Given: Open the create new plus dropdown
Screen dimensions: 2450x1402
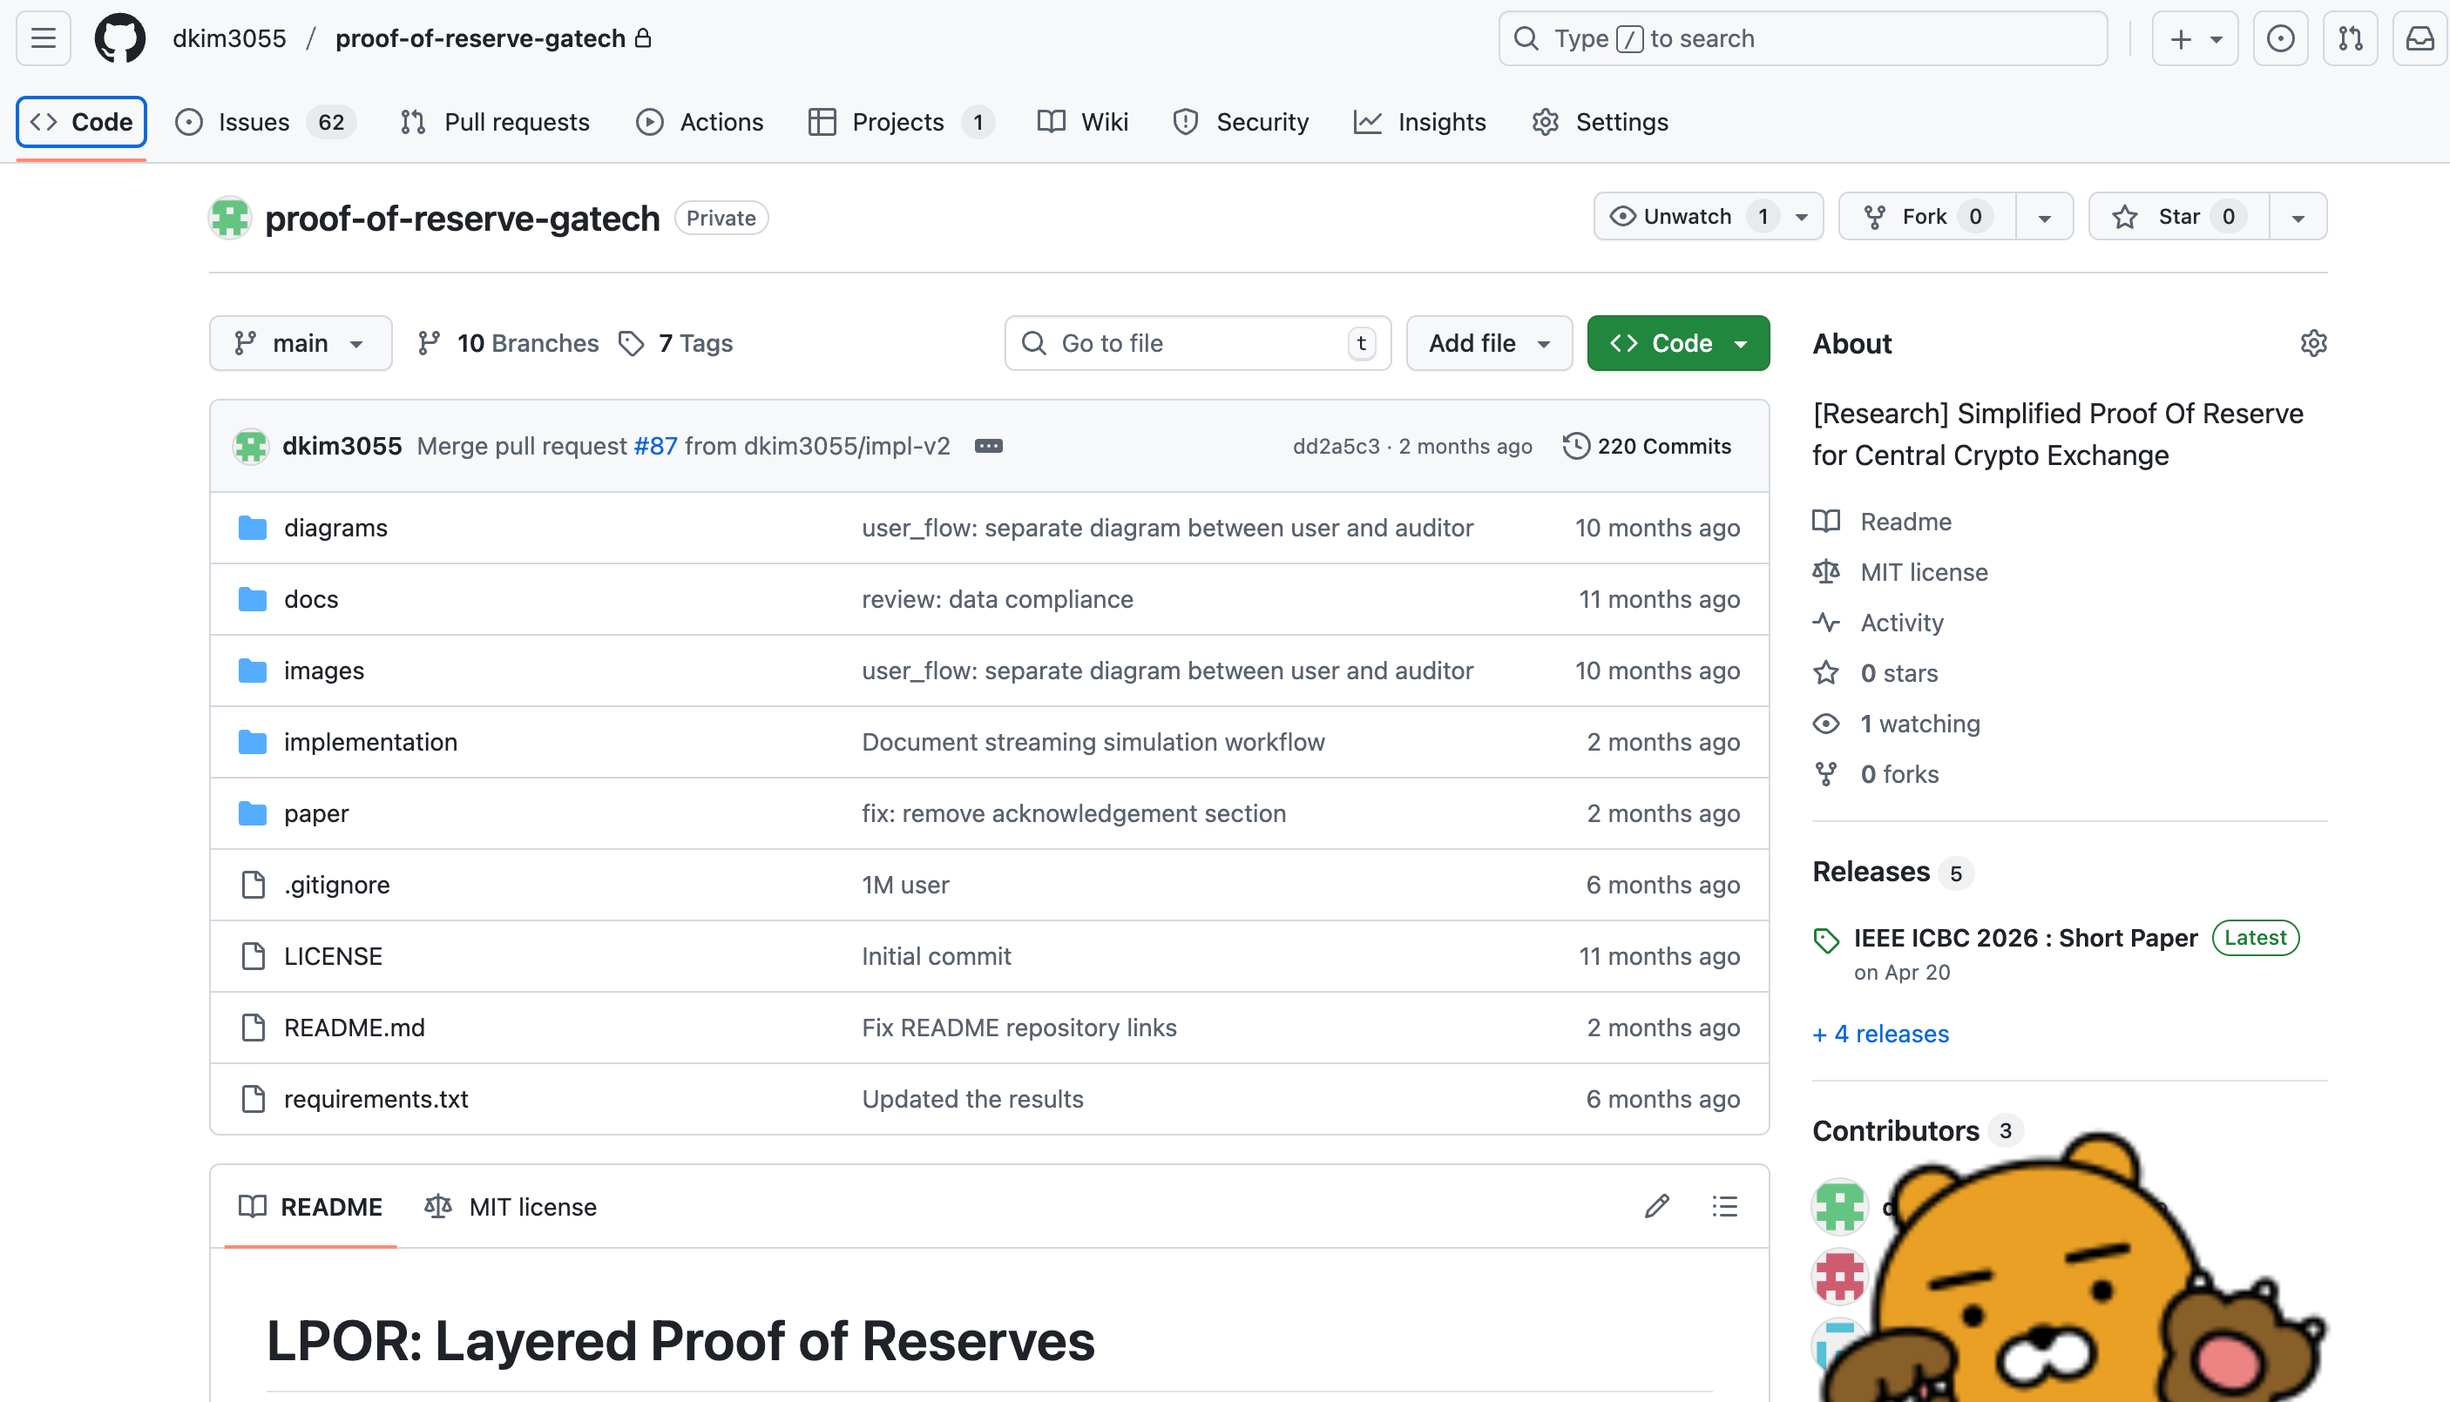Looking at the screenshot, I should pos(2195,38).
